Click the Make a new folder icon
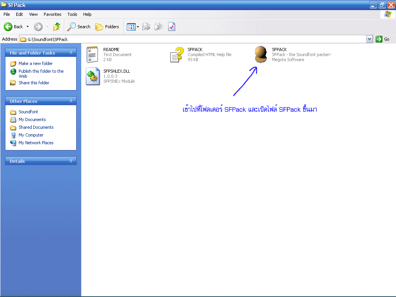The width and height of the screenshot is (396, 297). point(13,63)
